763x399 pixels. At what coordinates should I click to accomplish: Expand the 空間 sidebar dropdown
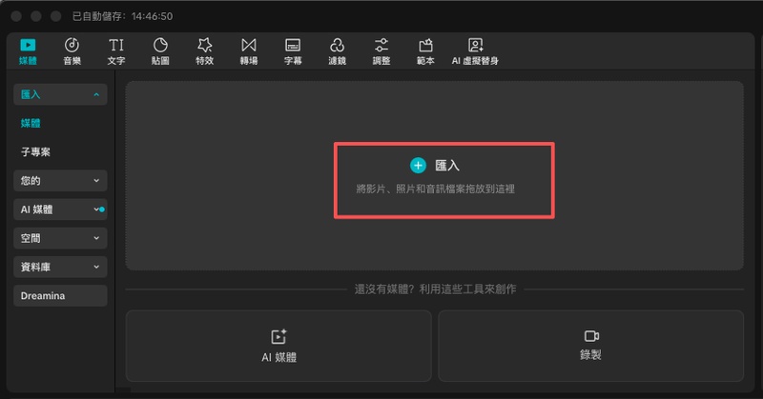[x=60, y=238]
